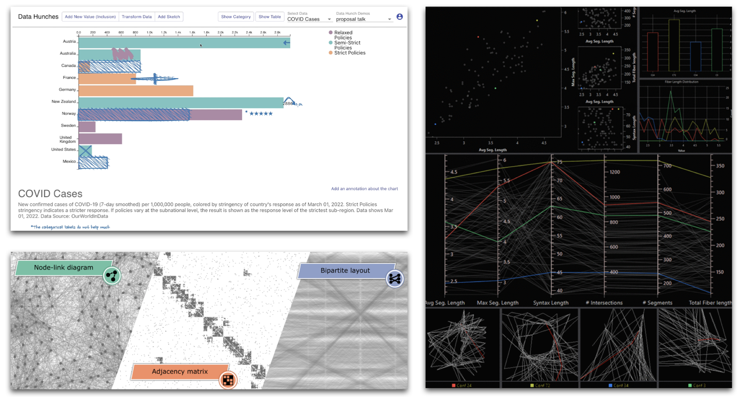Screen dimensions: 741x400
Task: Click the 'Fiber Length Distribution' chart title
Action: 681,82
